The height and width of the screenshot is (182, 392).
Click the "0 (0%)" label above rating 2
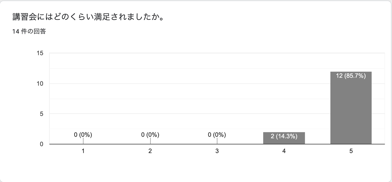click(x=150, y=135)
